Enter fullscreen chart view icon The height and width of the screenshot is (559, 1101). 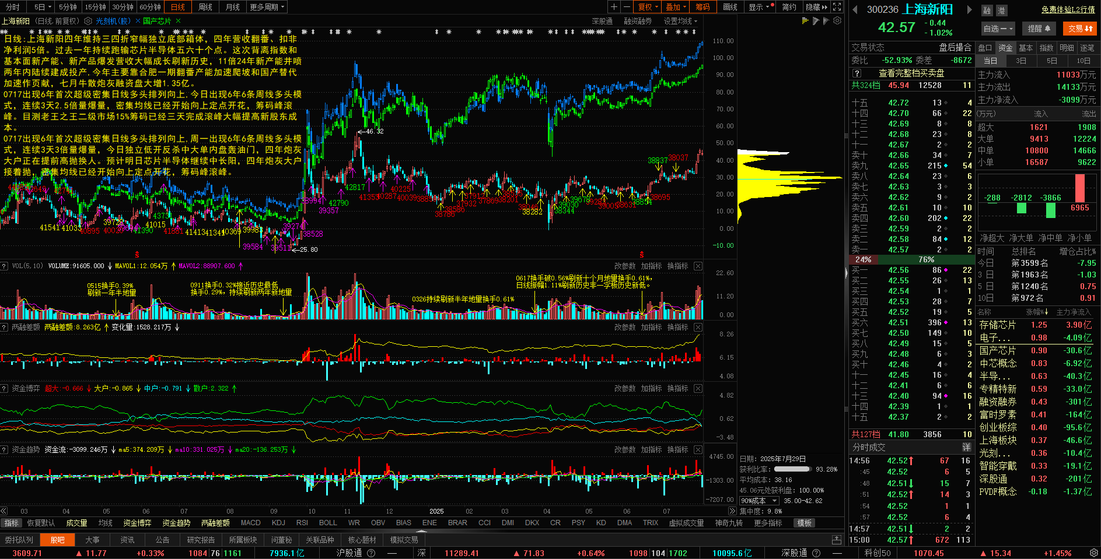coord(837,7)
